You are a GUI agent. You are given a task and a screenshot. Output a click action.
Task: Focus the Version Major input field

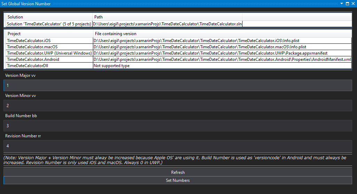[177, 85]
